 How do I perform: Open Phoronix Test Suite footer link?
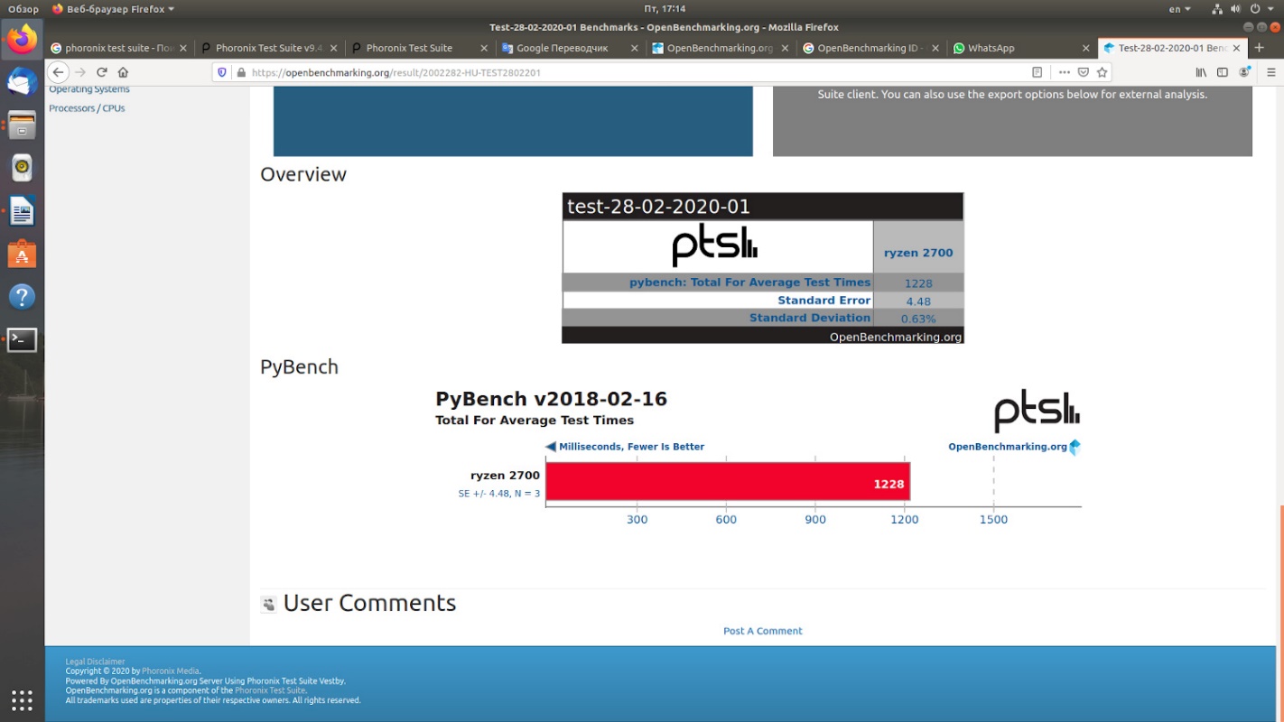coord(270,690)
